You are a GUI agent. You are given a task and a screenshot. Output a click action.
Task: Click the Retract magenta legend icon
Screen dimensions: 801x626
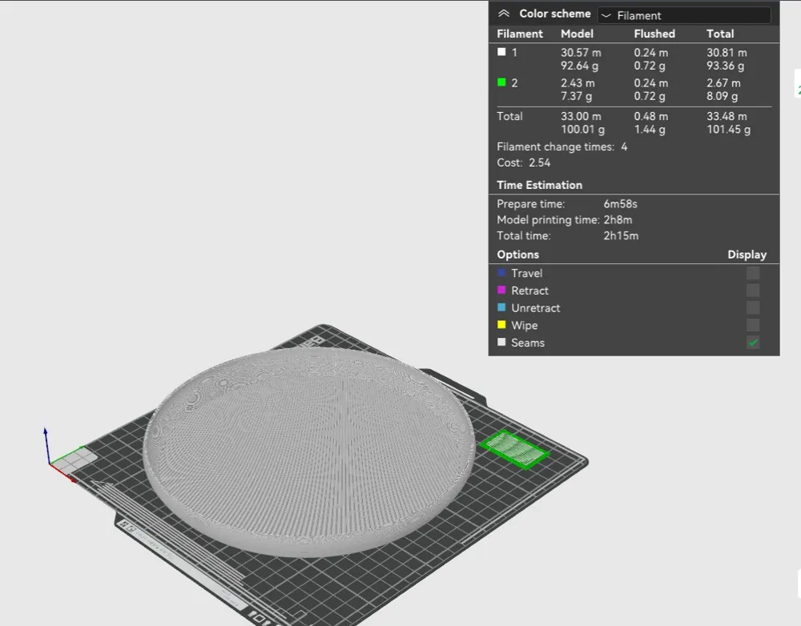tap(502, 291)
